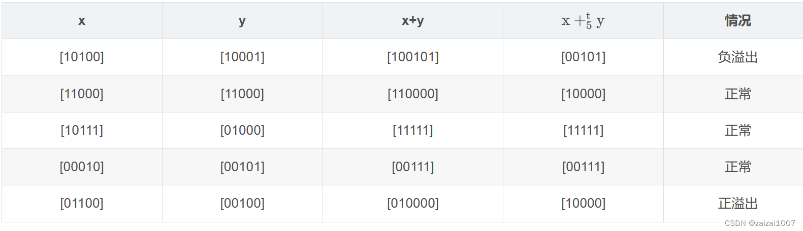Click the 负溢出 status cell
The height and width of the screenshot is (231, 803).
pos(737,57)
